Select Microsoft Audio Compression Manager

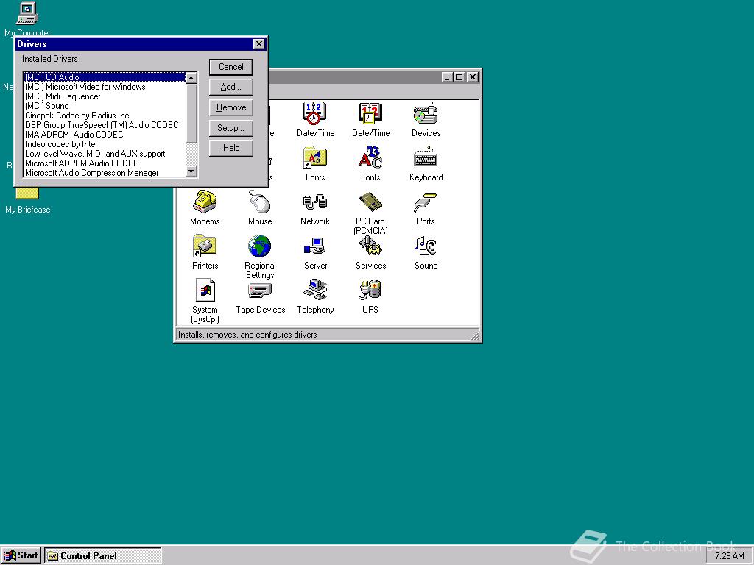[x=105, y=173]
